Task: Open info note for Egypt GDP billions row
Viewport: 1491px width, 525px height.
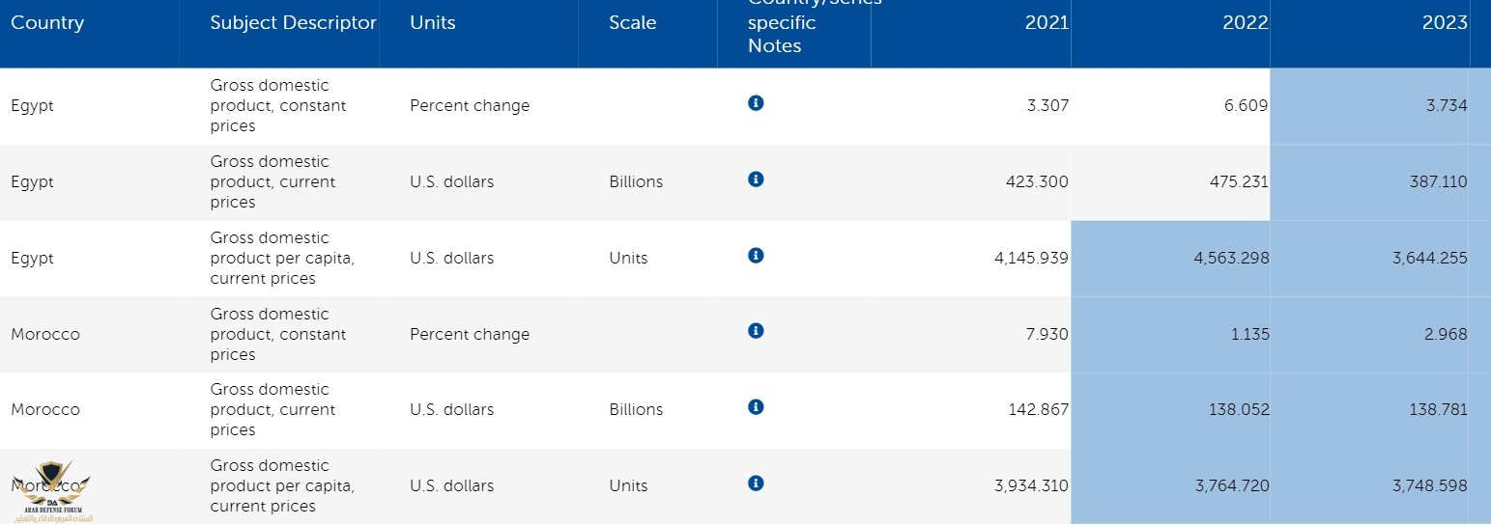Action: pos(756,179)
